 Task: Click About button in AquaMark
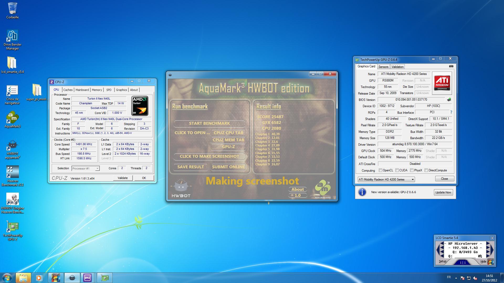tap(298, 189)
